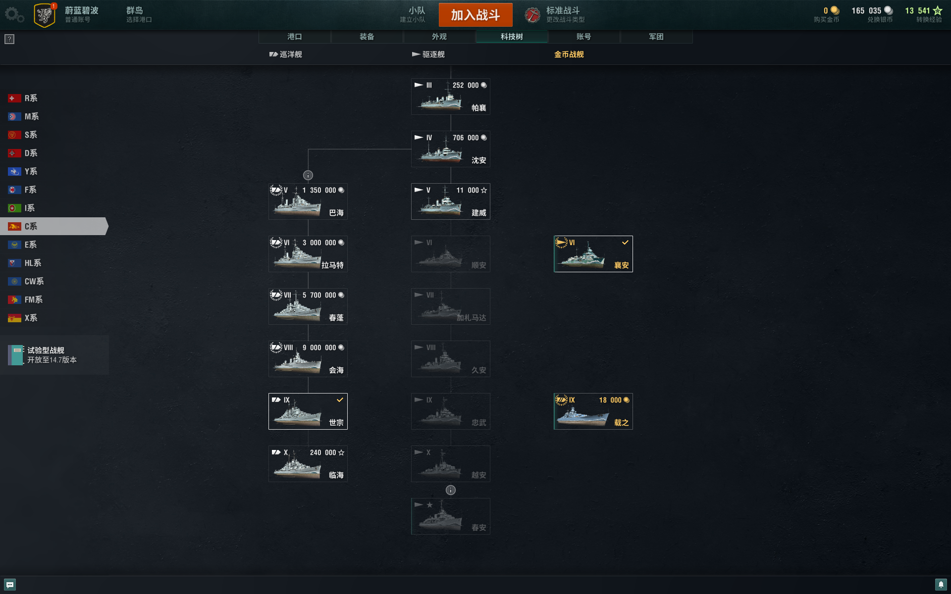Select the 世宗 tier IX cruiser

click(x=308, y=411)
